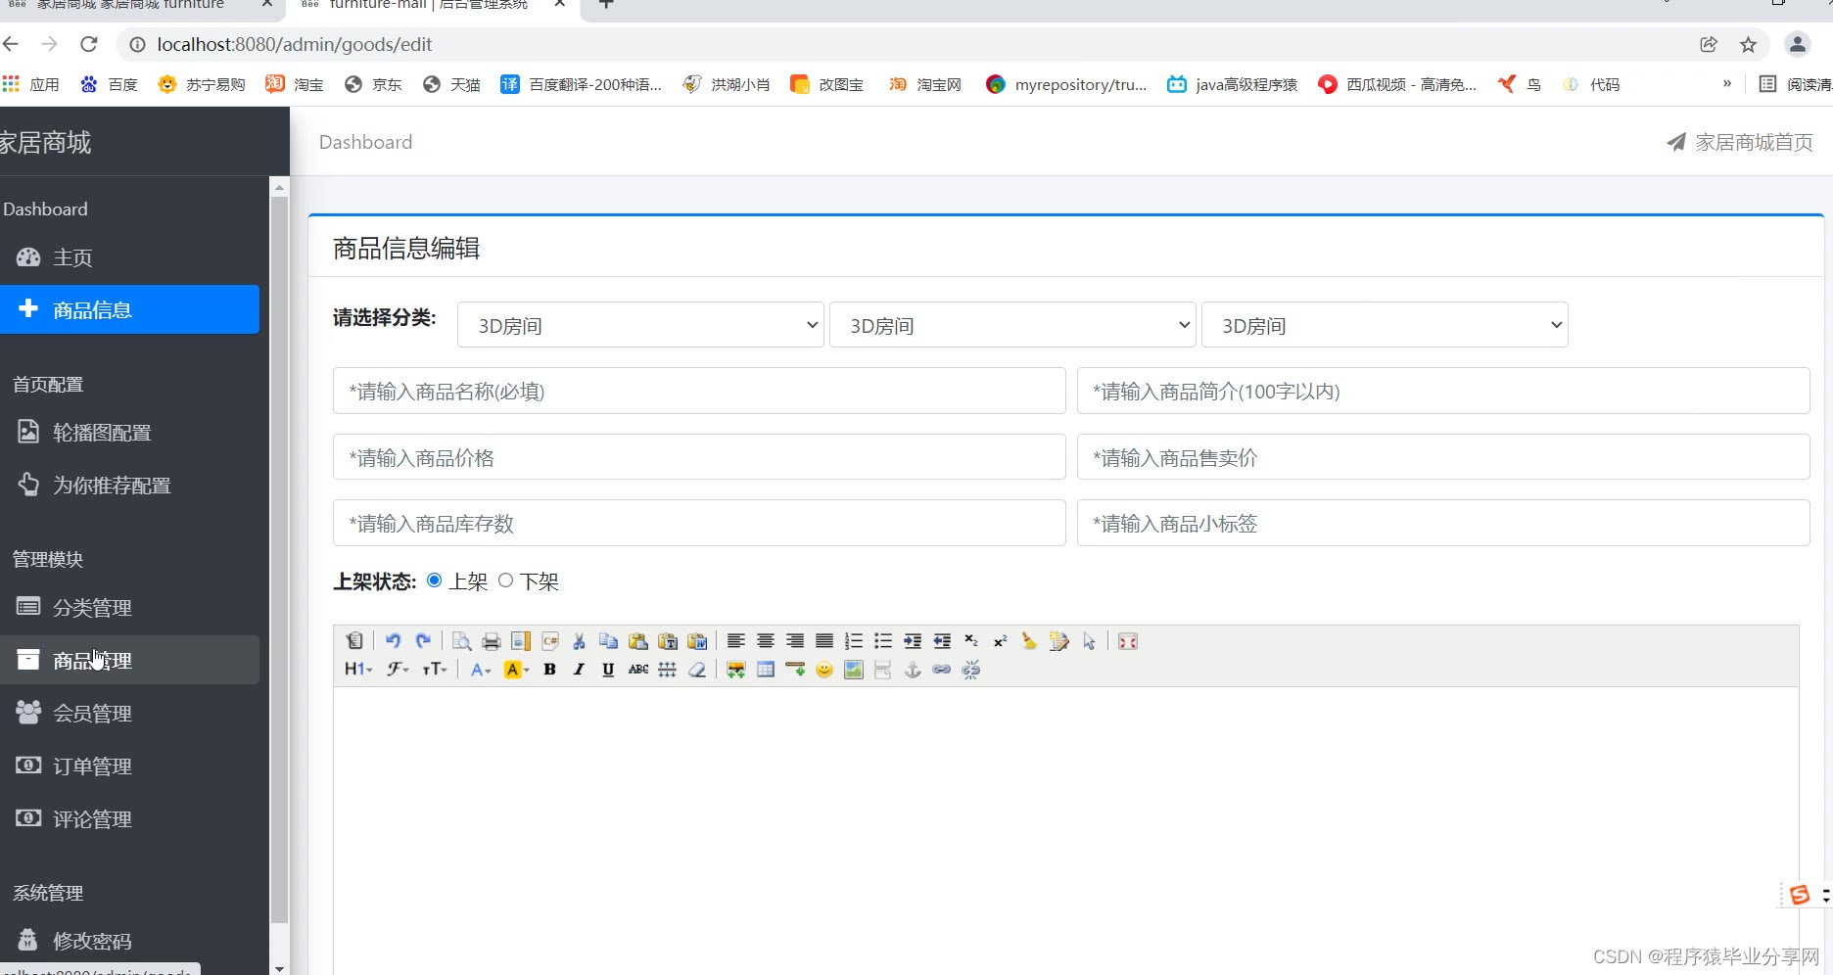Screen dimensions: 1833x975
Task: Open 评论管理 in the sidebar
Action: tap(129, 819)
